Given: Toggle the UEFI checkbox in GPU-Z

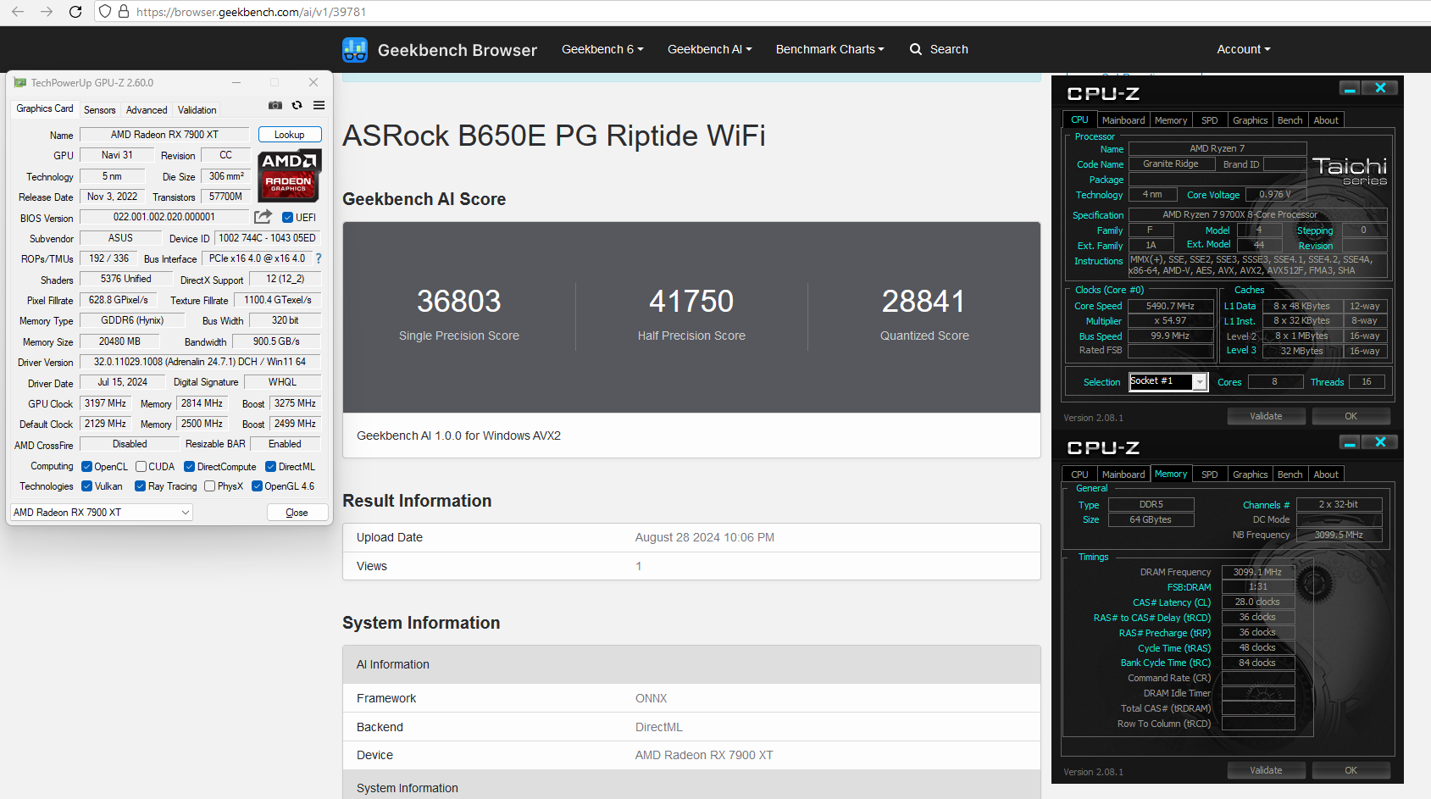Looking at the screenshot, I should (287, 218).
